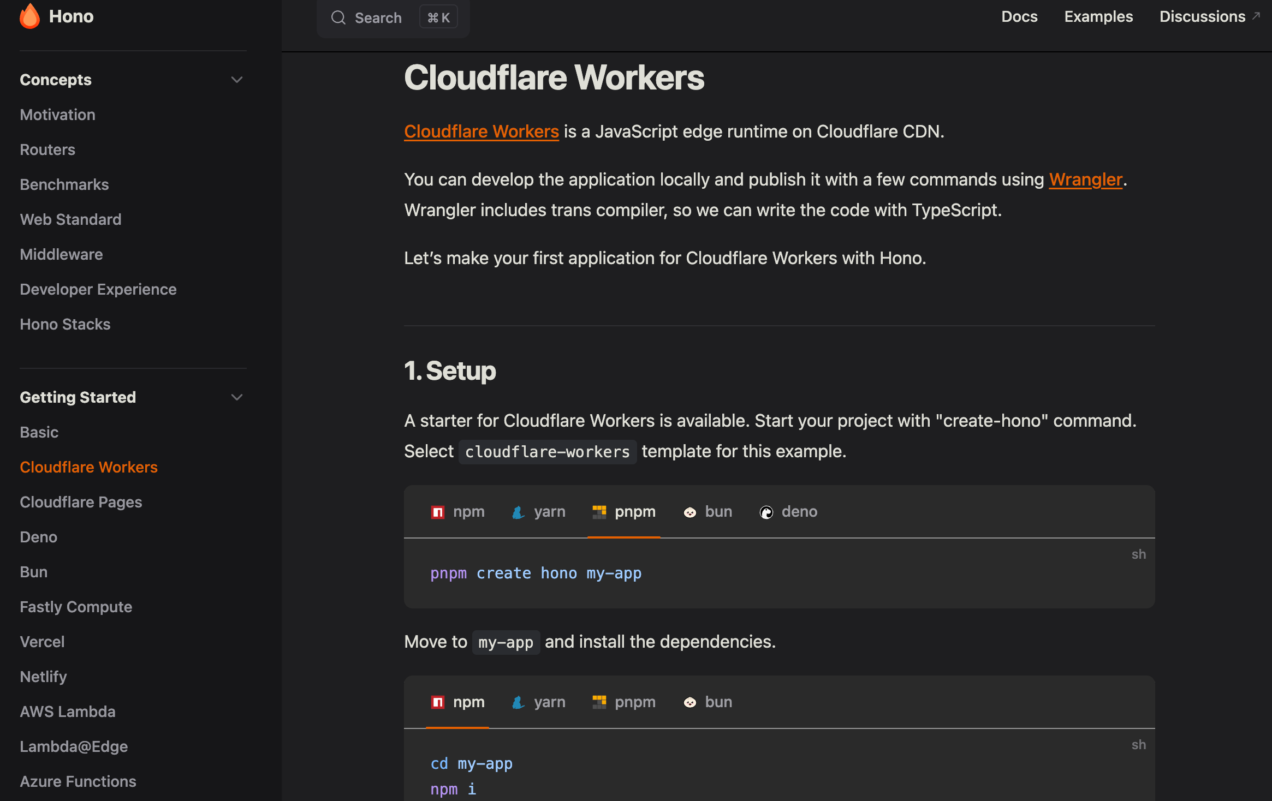Click the yarn cat icon in the first code block
This screenshot has height=801, width=1272.
[518, 512]
